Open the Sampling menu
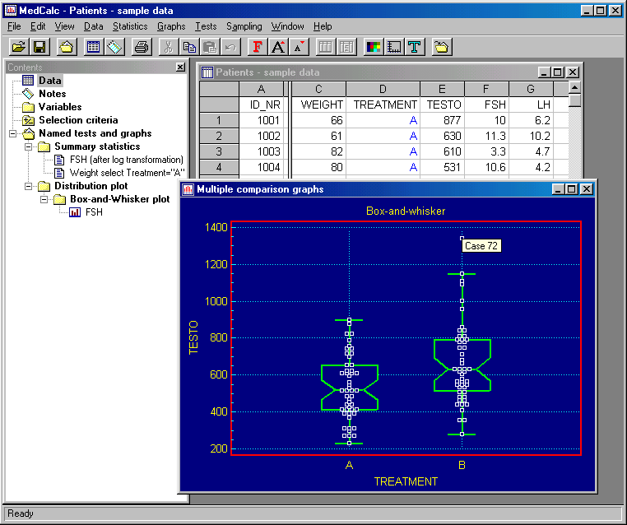 pos(244,26)
